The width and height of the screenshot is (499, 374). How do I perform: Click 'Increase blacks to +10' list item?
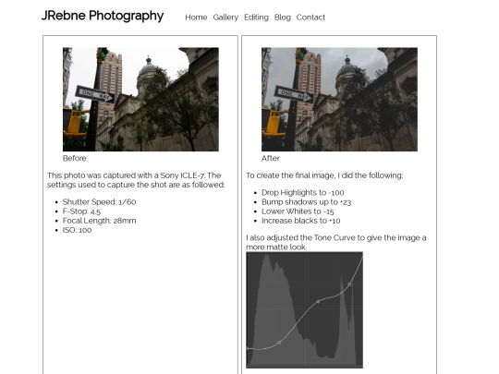pyautogui.click(x=300, y=221)
